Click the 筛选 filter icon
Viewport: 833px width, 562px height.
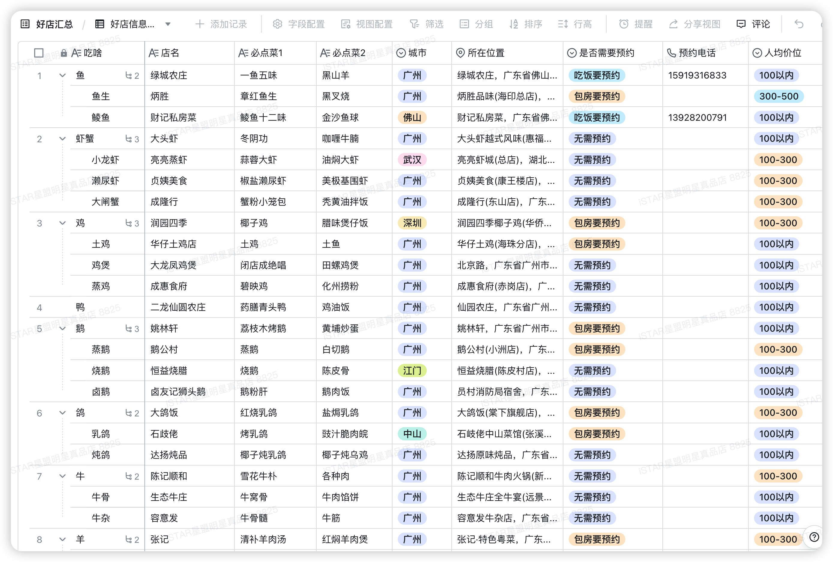pos(414,24)
